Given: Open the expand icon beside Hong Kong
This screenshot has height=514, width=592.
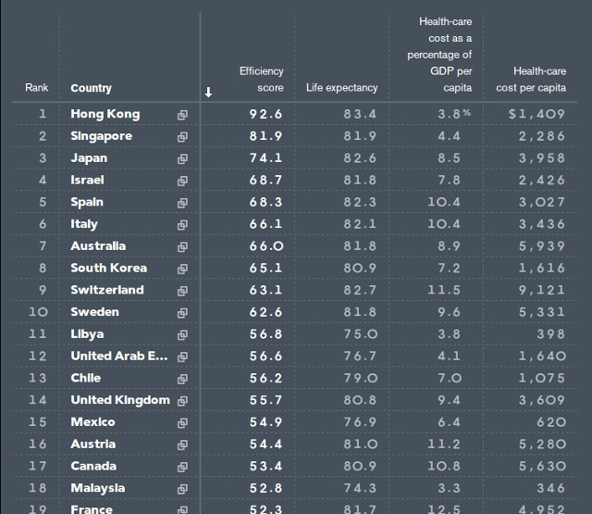Looking at the screenshot, I should click(x=182, y=115).
